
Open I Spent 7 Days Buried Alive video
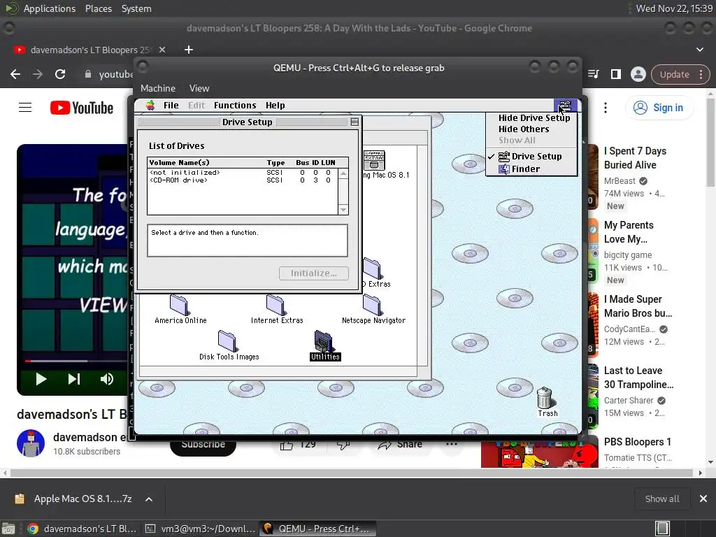(x=635, y=158)
